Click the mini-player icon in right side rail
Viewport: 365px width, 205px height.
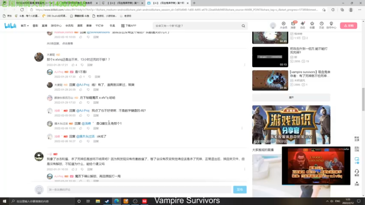(357, 160)
